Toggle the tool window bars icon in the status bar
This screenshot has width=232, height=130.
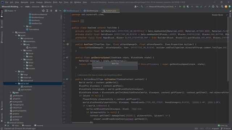(x=1, y=129)
